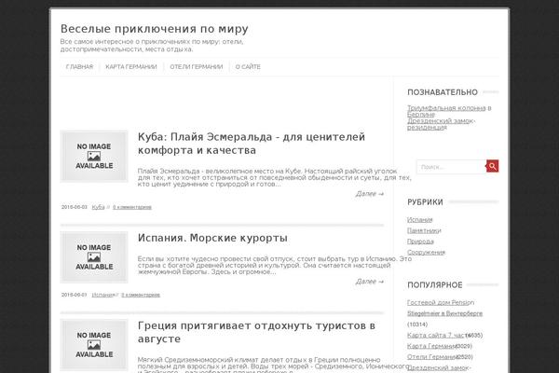Open the КАРТА ГЕРМАНИИ menu item

pos(131,67)
